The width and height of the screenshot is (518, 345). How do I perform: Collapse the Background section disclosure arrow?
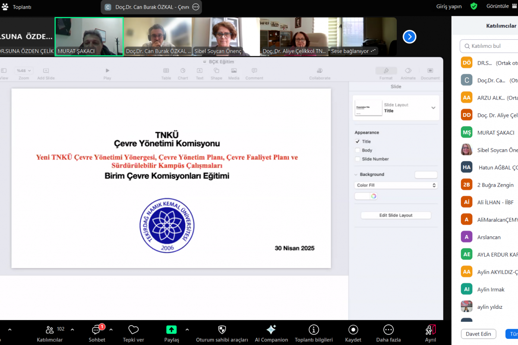(x=356, y=175)
